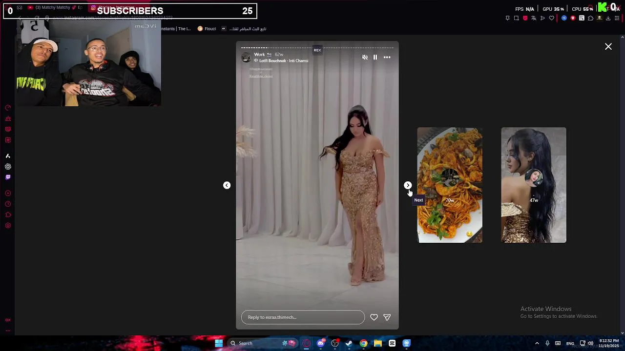Open the red shield extension icon
Screen dimensions: 625x351
point(573,18)
